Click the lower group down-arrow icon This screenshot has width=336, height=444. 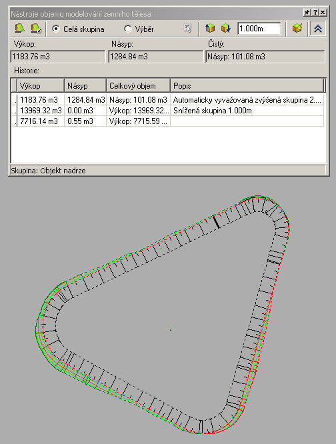[x=225, y=29]
